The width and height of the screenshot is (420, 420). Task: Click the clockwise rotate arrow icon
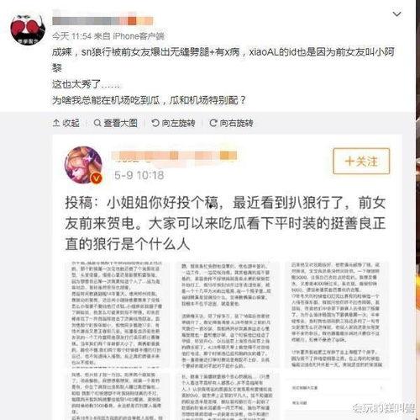pyautogui.click(x=213, y=123)
